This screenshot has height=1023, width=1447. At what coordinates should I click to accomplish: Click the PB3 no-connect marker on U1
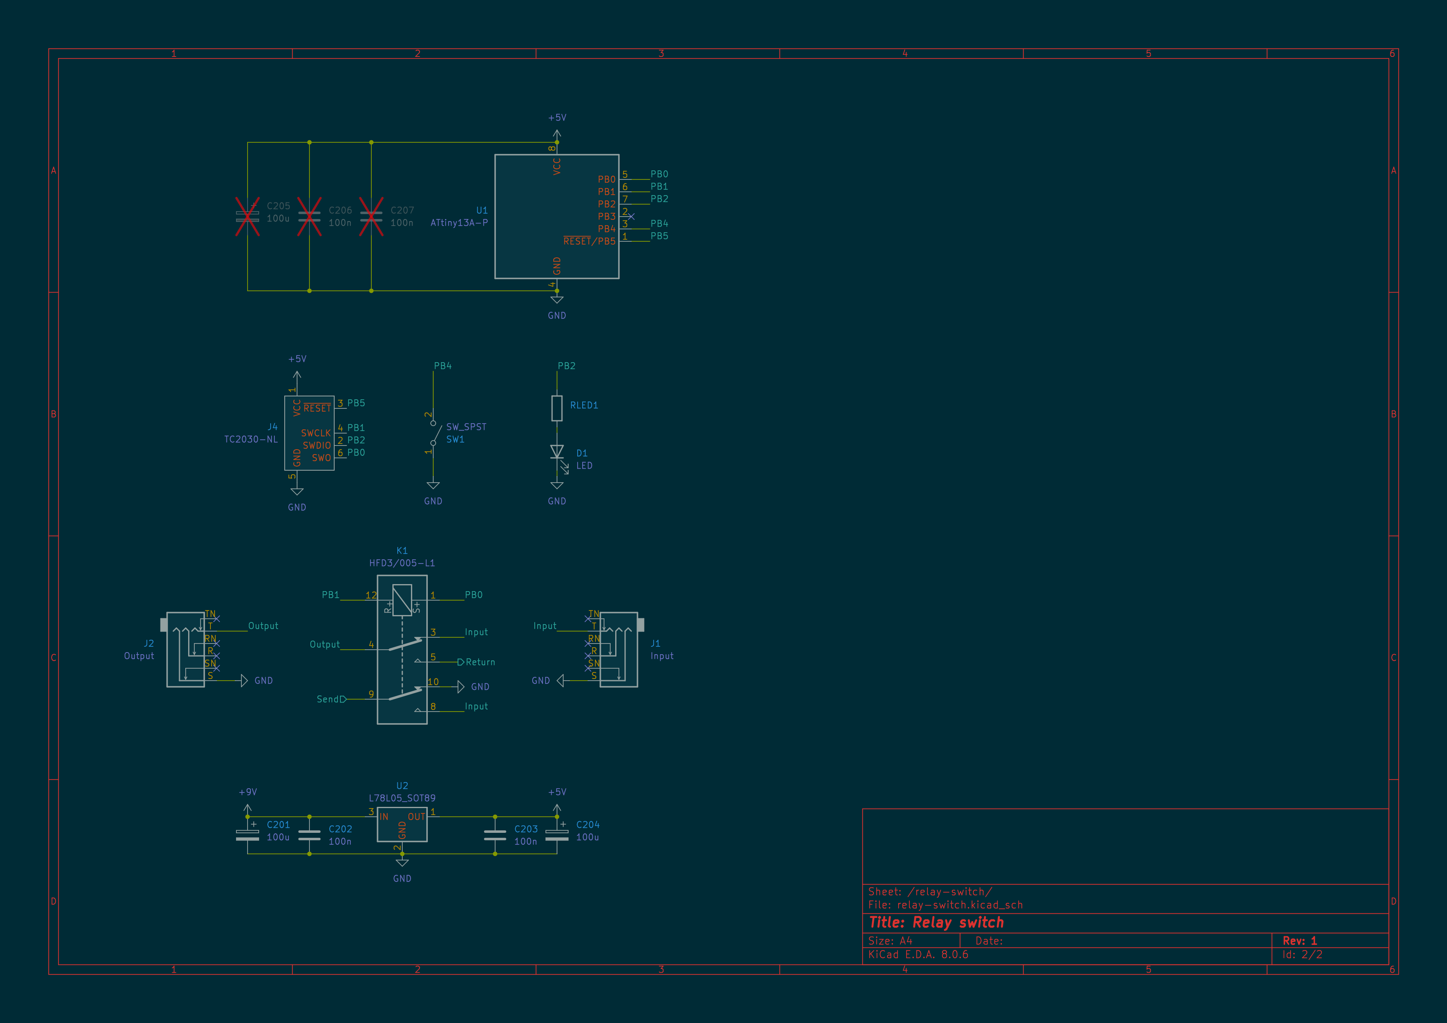coord(631,217)
